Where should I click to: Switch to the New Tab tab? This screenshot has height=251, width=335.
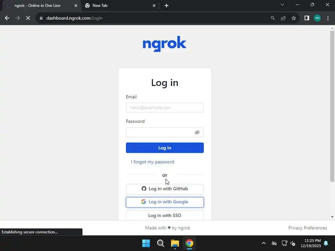tap(120, 6)
